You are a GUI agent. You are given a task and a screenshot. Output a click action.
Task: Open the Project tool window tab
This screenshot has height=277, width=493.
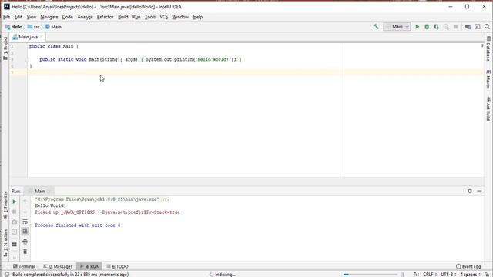coord(5,48)
